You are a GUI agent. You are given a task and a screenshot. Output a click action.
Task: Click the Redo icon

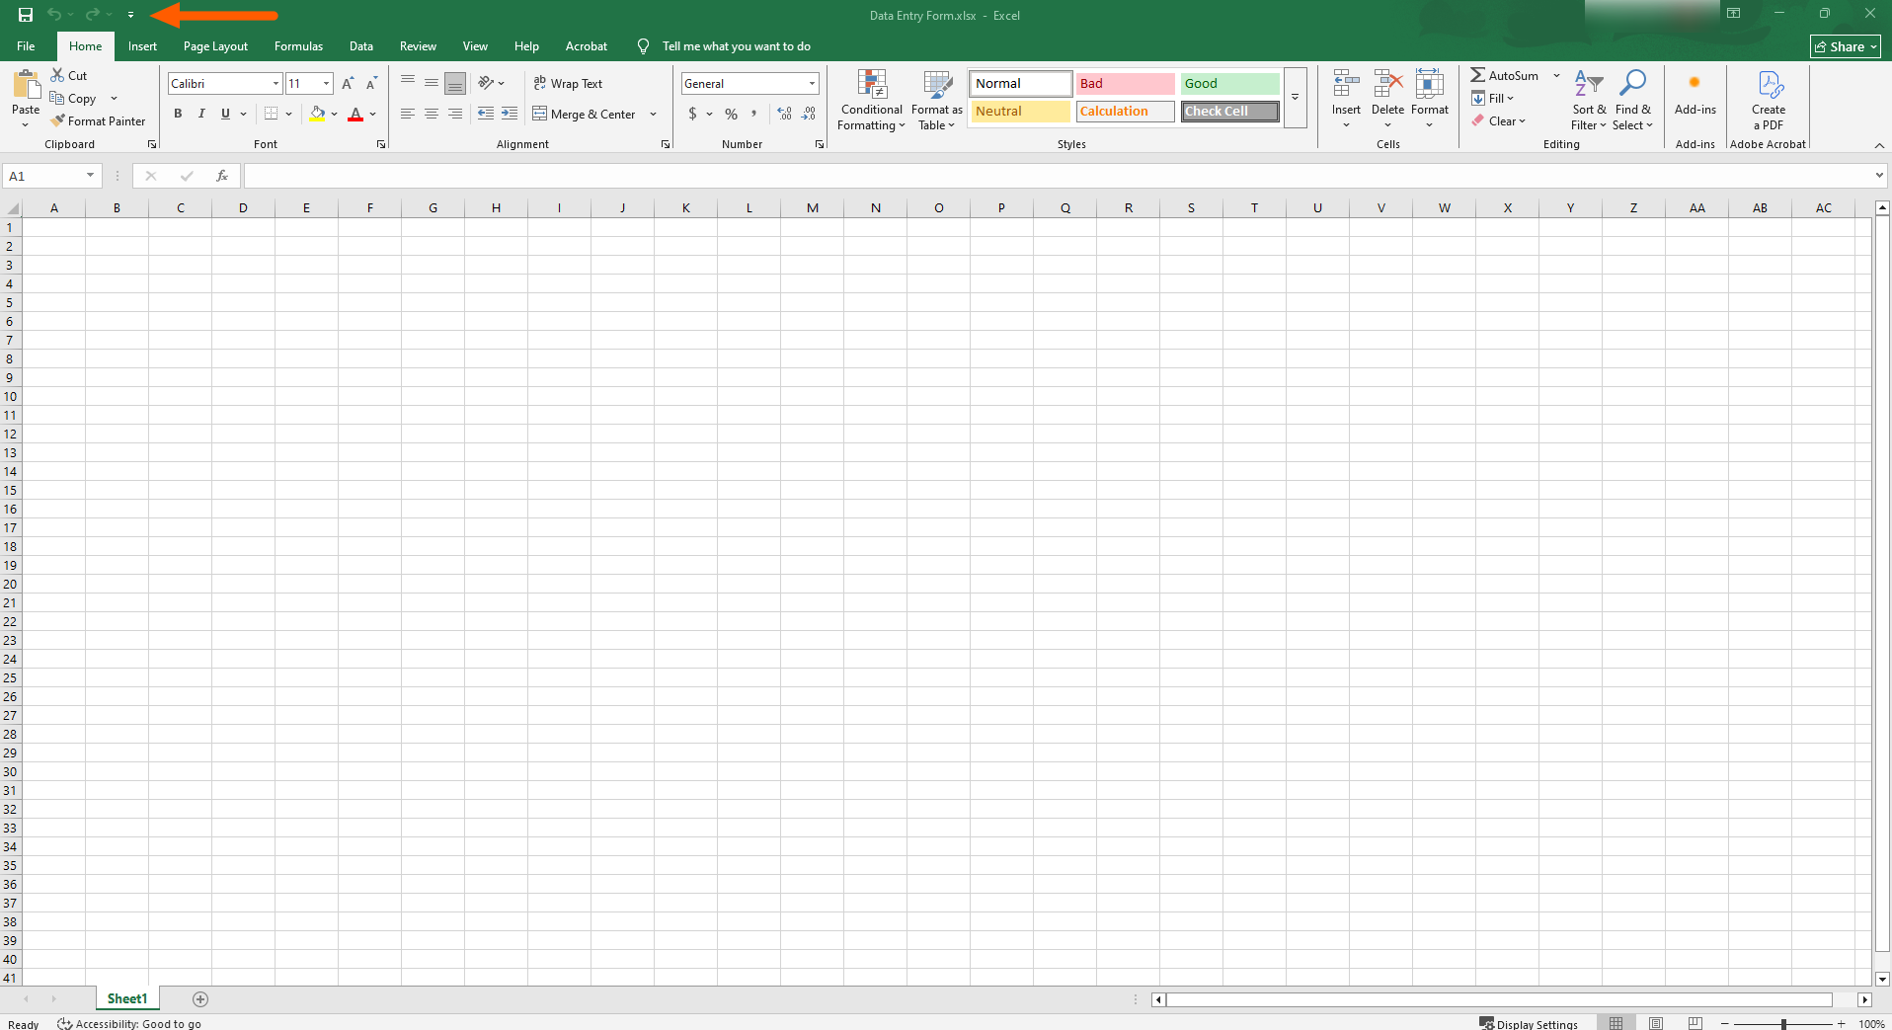pos(92,15)
